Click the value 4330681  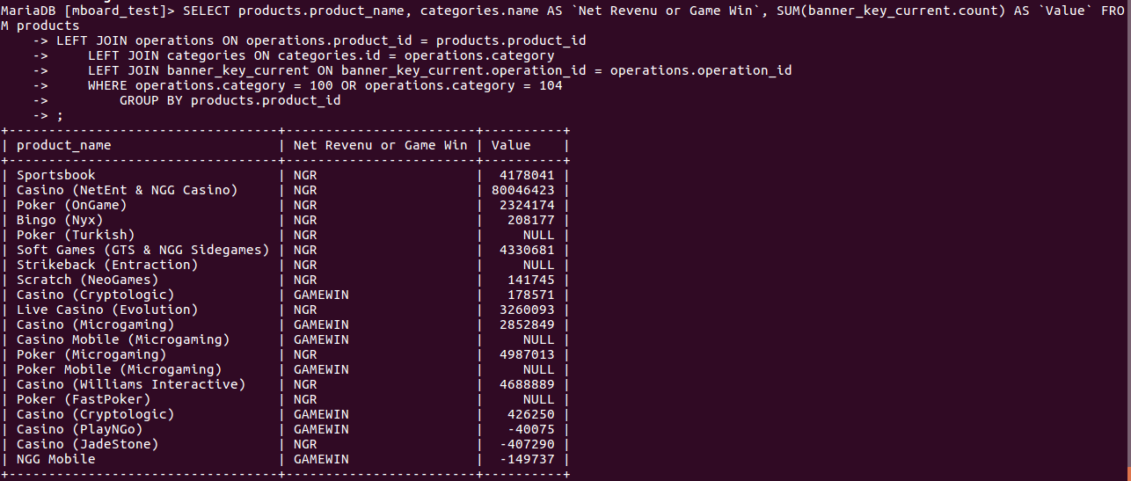point(527,250)
